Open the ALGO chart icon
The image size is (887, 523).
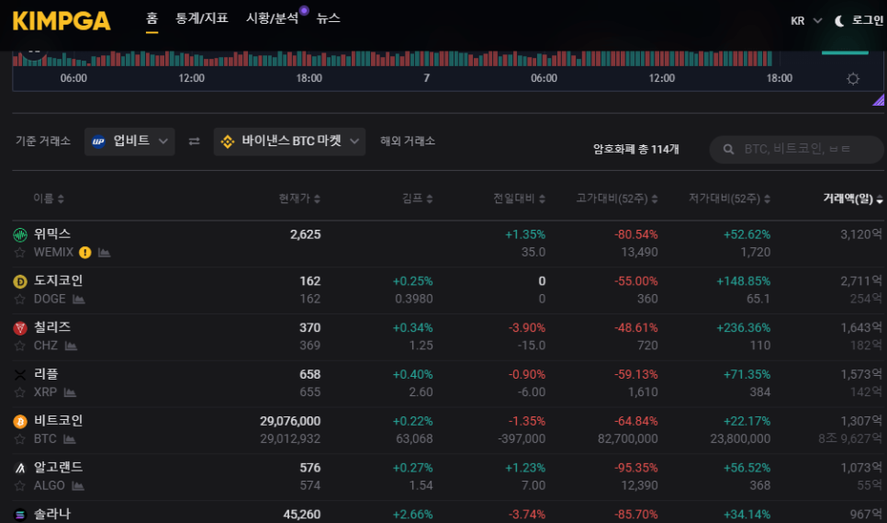(x=78, y=485)
